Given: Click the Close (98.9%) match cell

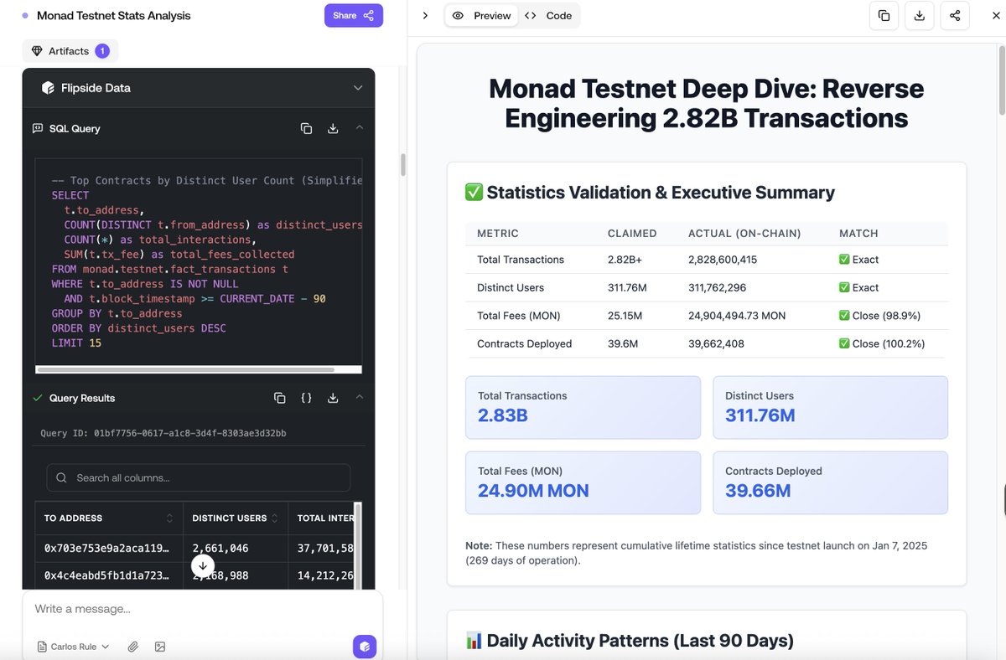Looking at the screenshot, I should 879,316.
